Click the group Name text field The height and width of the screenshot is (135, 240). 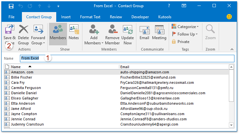(131, 58)
